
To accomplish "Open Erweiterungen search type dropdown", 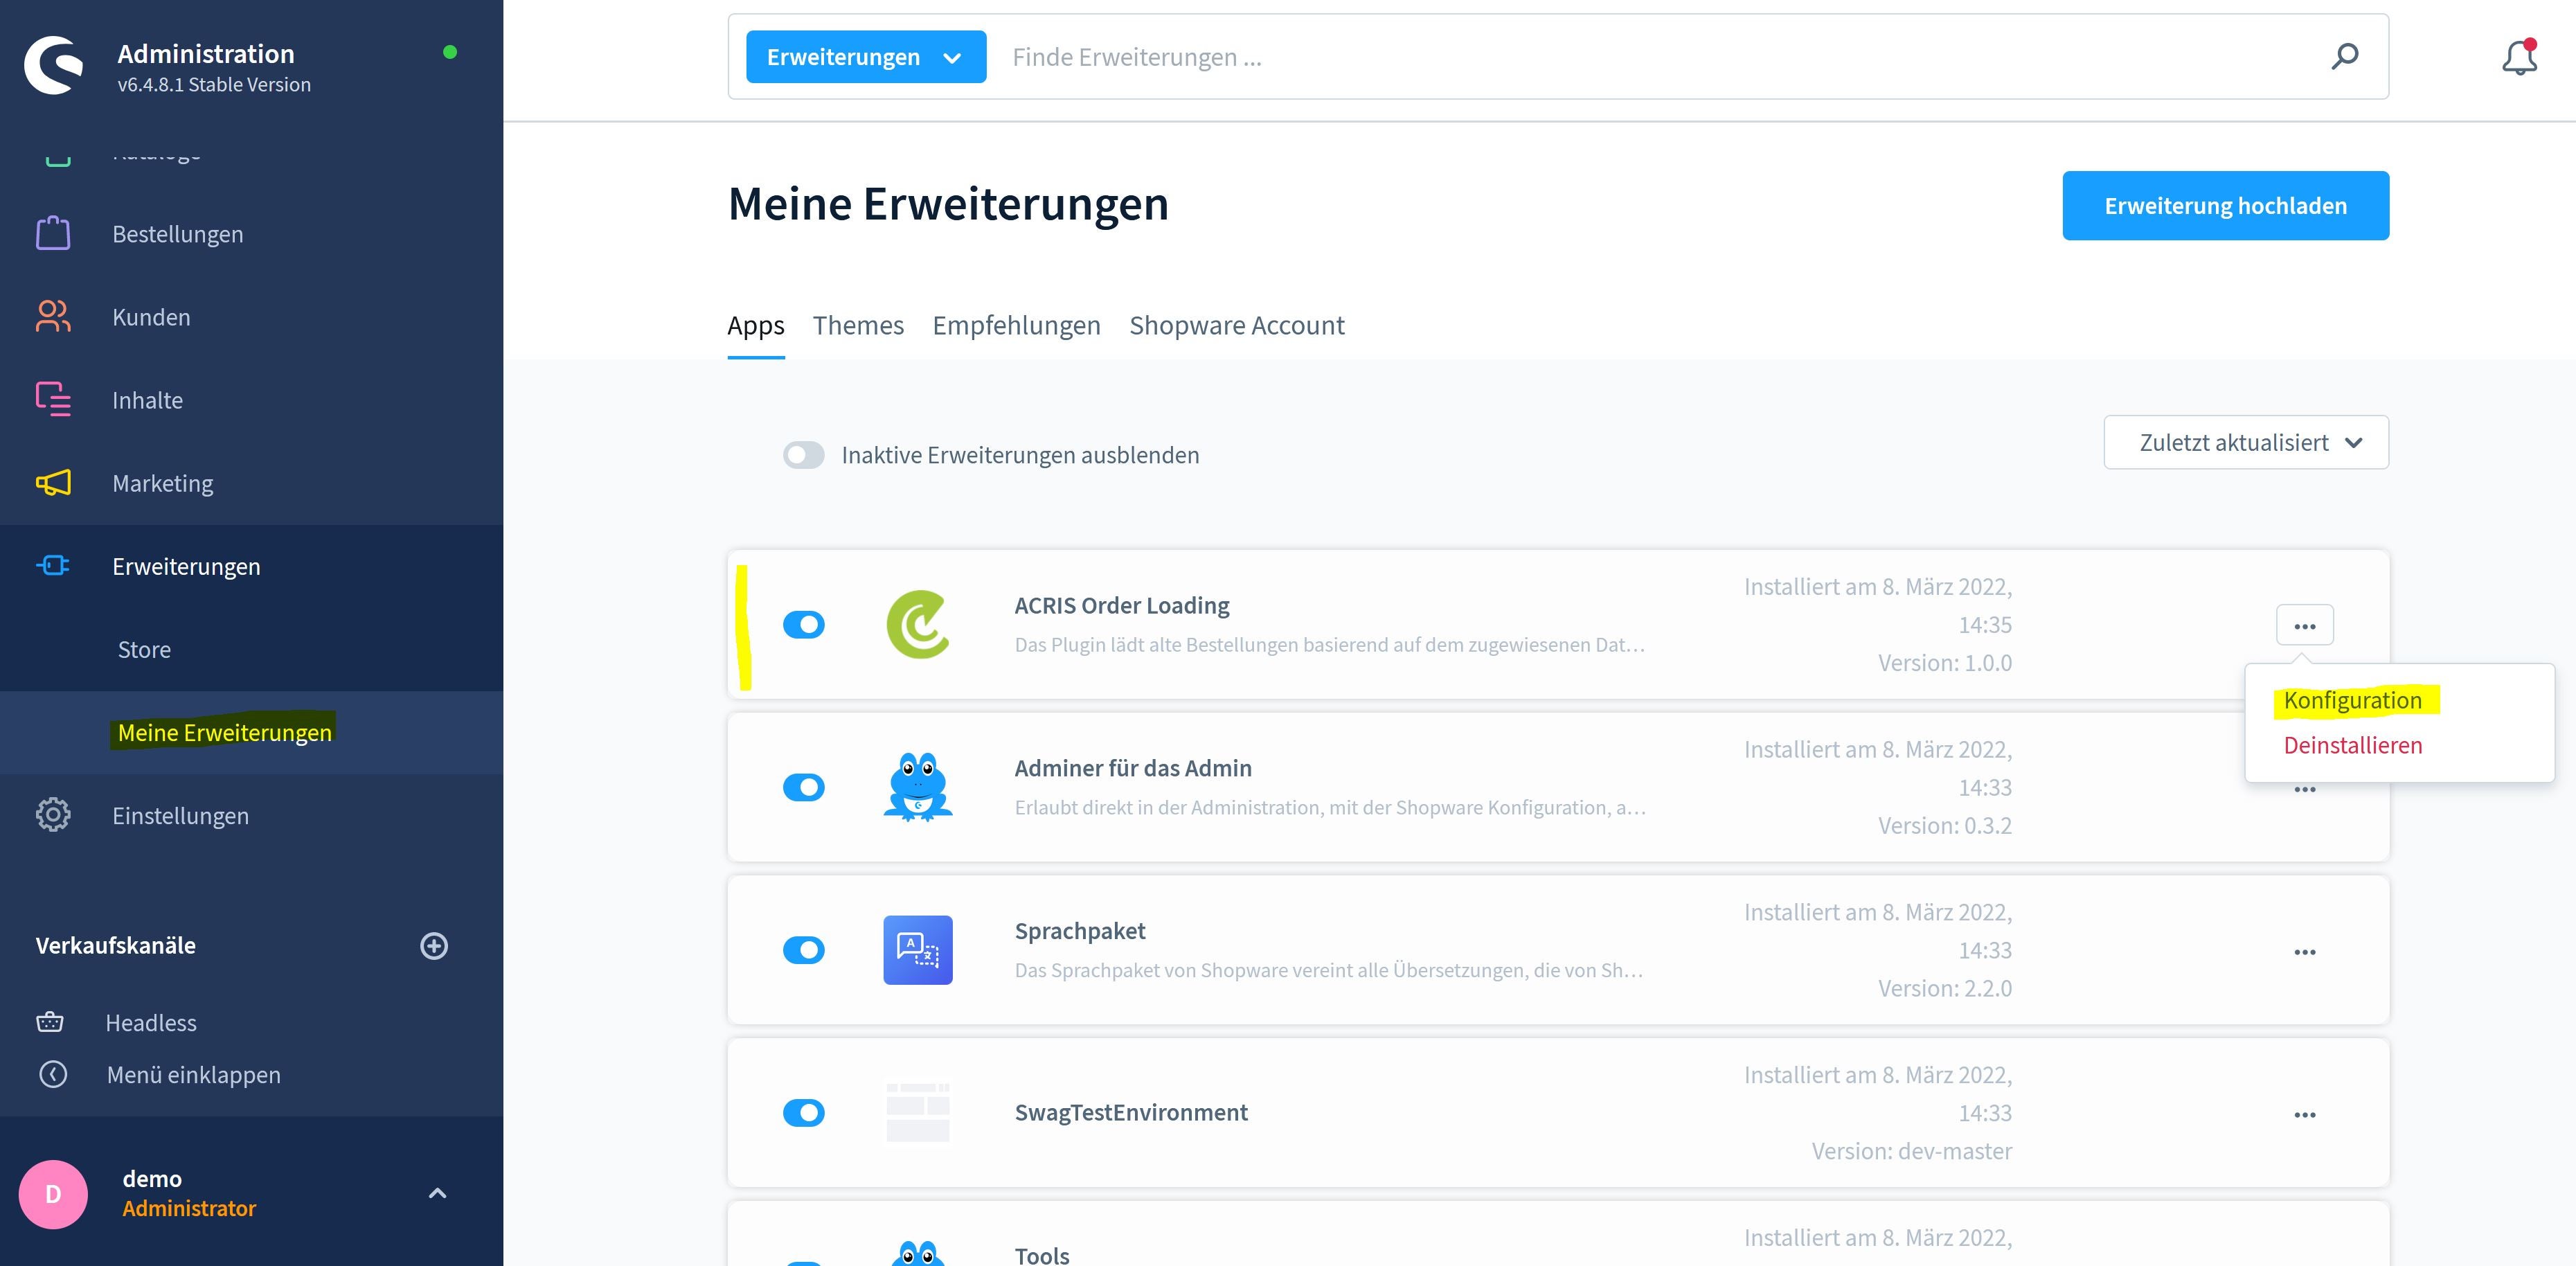I will (866, 57).
